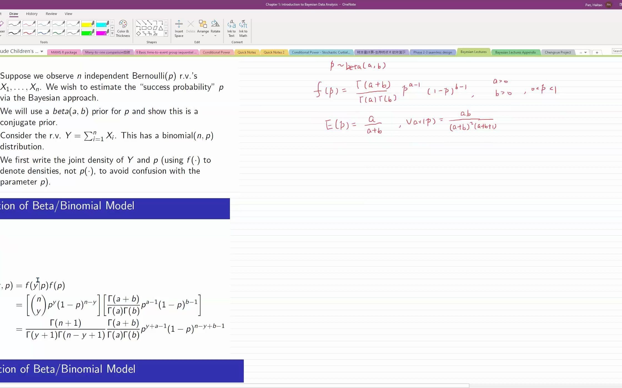Click the Conditional Power notebook tab
This screenshot has height=388, width=622.
pos(216,52)
